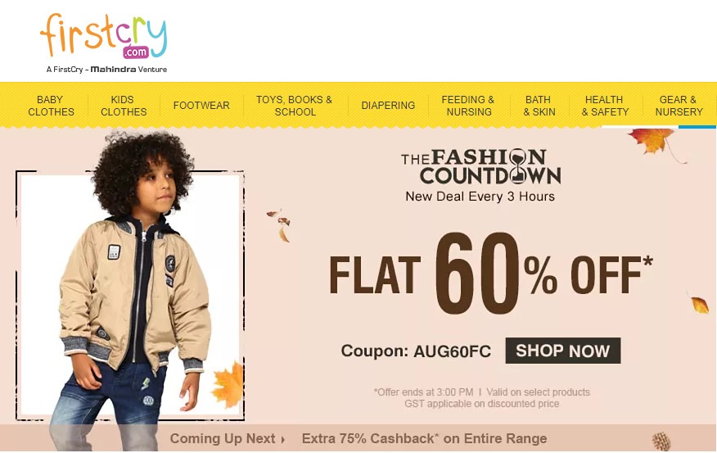Open the Baby Clothes menu
The image size is (717, 453).
click(50, 106)
